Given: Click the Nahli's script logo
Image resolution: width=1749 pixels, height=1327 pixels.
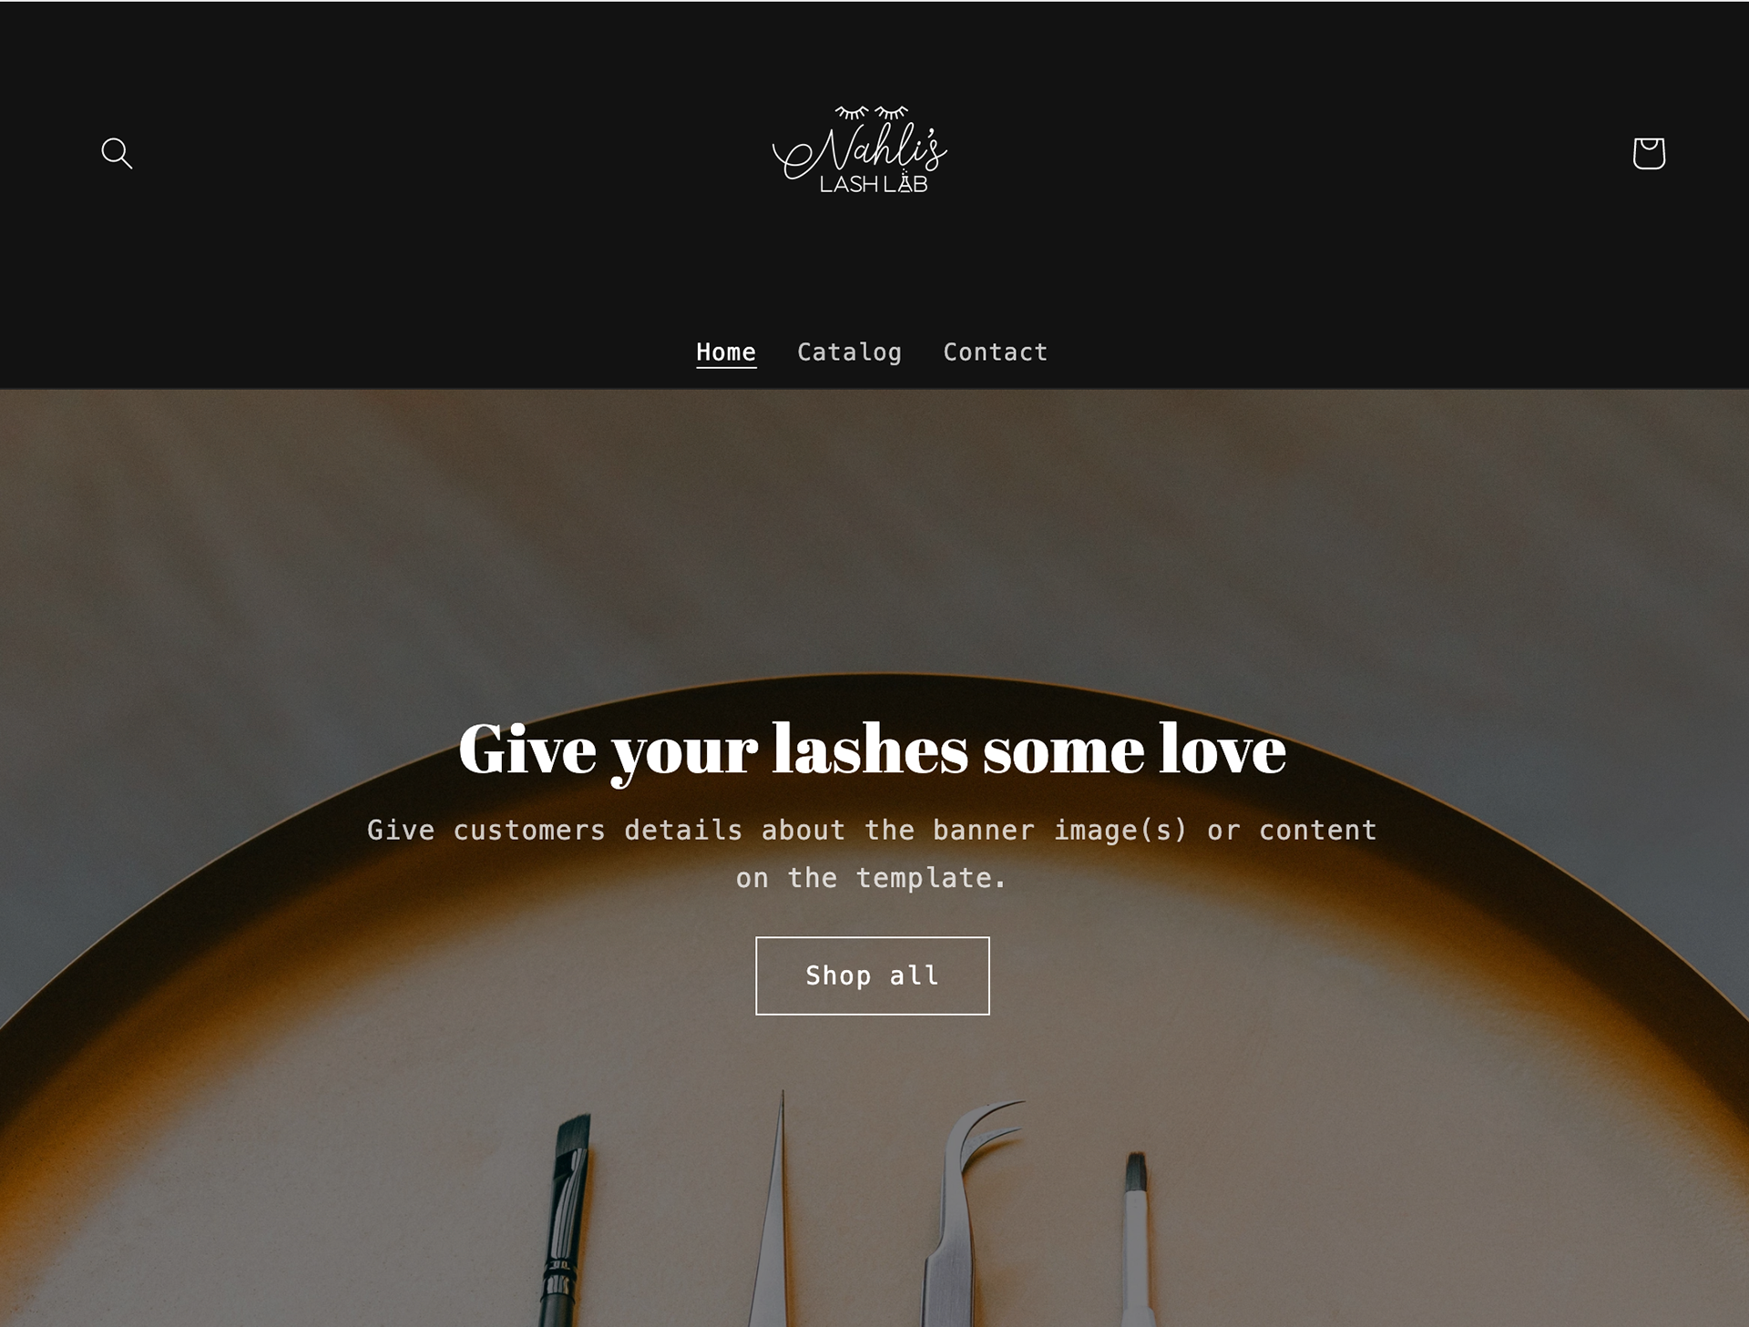Looking at the screenshot, I should (x=860, y=149).
